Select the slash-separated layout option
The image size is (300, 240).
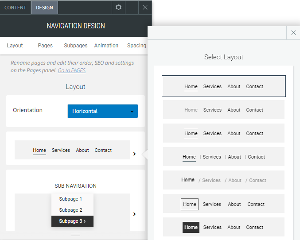pos(224,180)
